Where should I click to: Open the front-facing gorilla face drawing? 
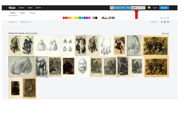83,67
